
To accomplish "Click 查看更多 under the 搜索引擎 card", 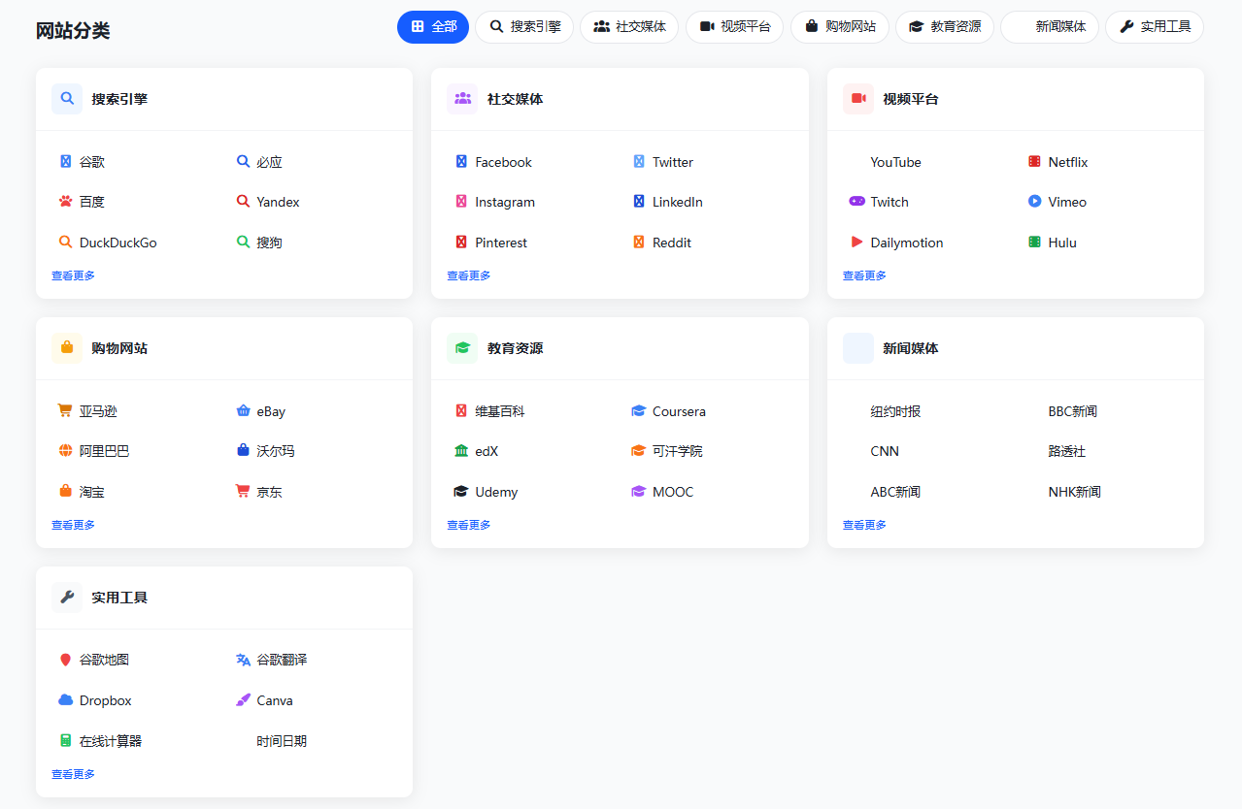I will tap(73, 275).
